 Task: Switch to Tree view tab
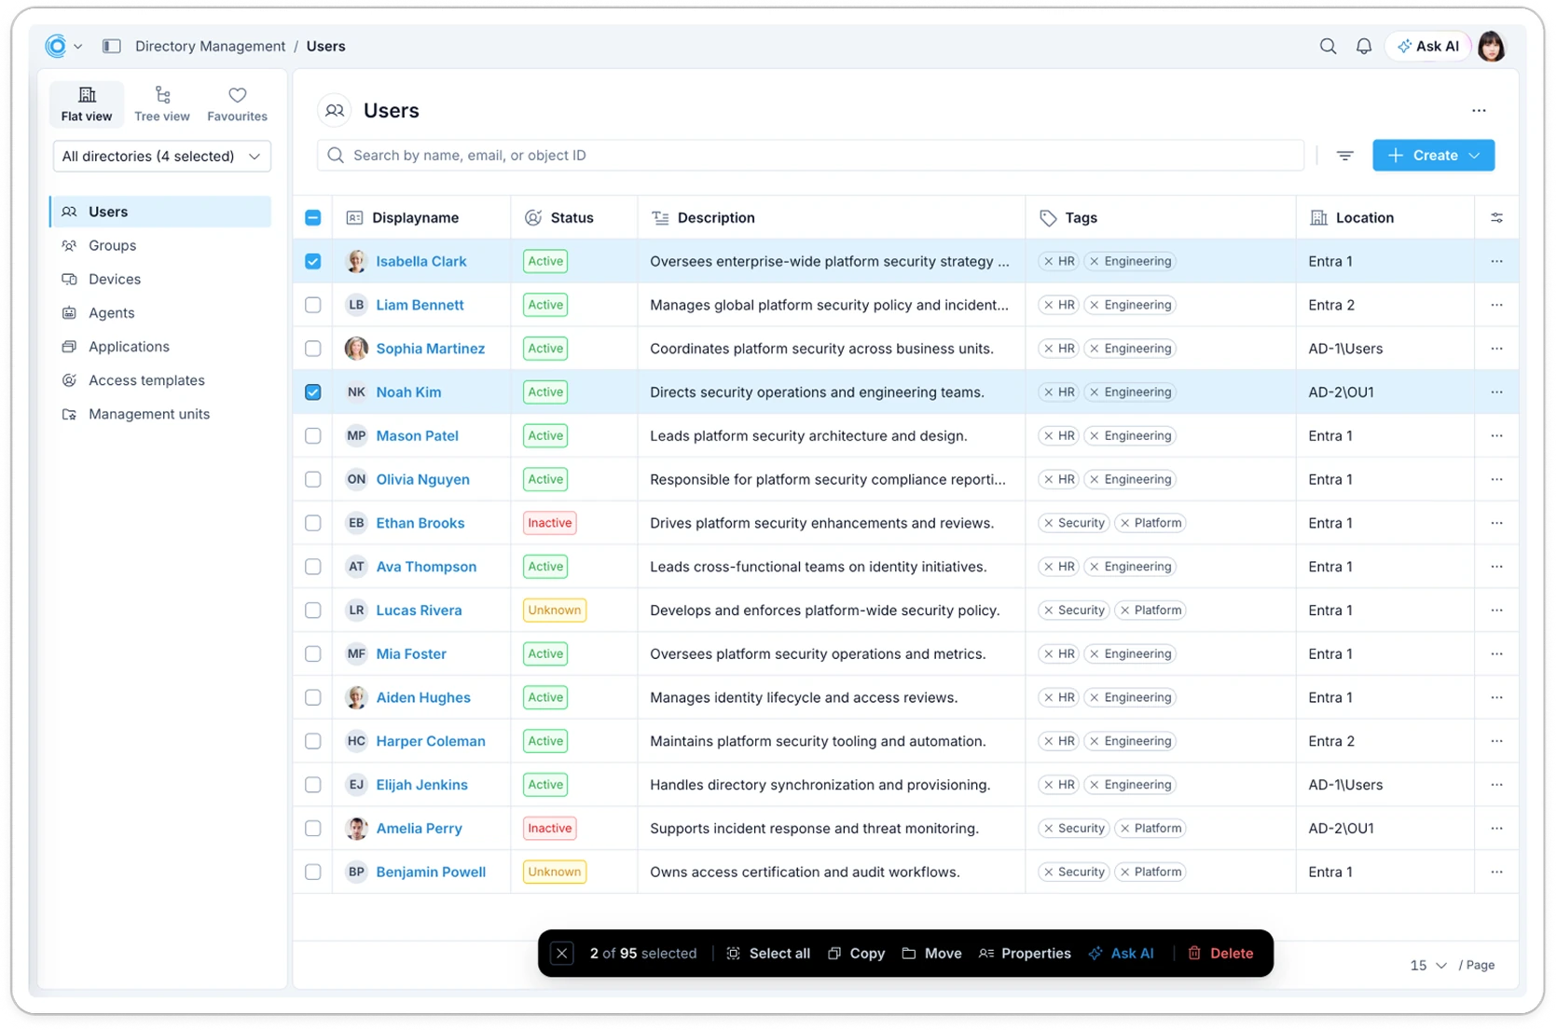pyautogui.click(x=162, y=103)
